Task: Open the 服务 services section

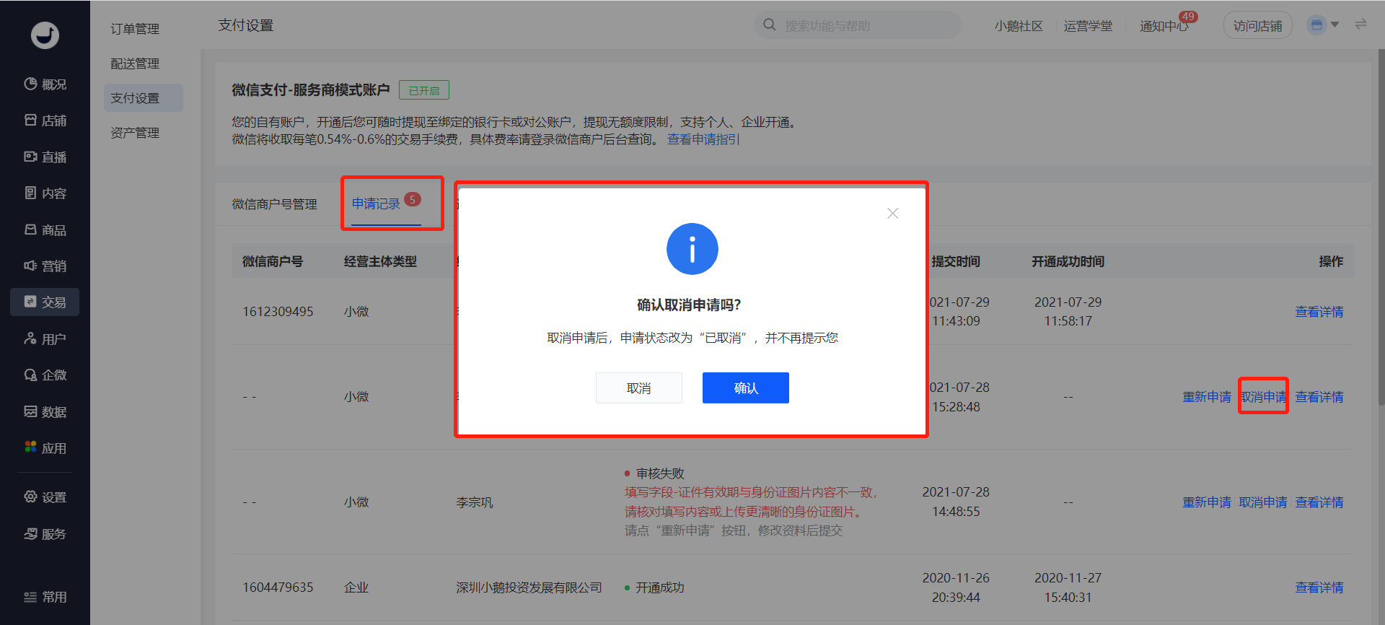Action: coord(45,533)
